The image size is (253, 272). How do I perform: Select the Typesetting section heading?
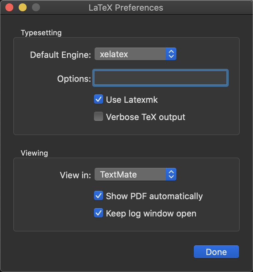coord(41,33)
